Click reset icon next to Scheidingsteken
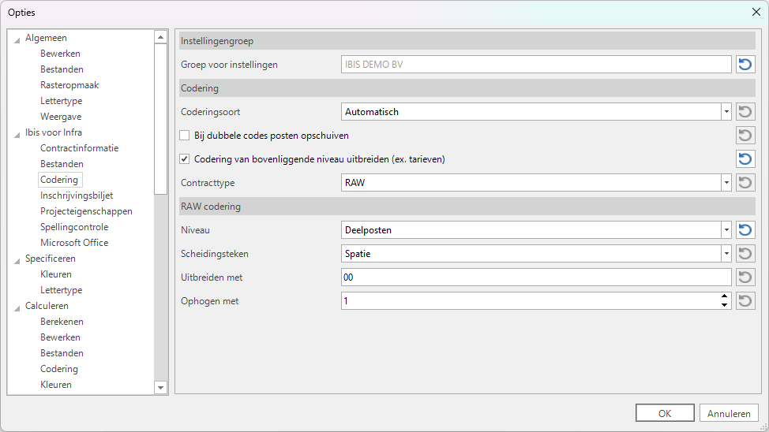This screenshot has height=432, width=769. coord(745,254)
